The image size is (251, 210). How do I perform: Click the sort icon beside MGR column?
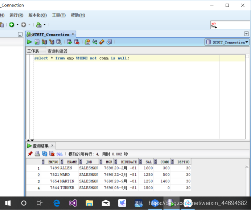pos(101,162)
